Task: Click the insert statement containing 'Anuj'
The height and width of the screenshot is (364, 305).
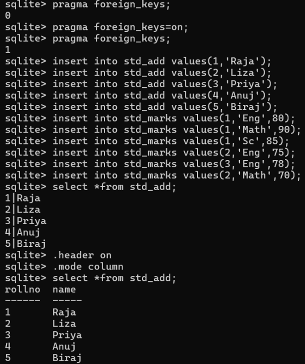Action: (x=162, y=95)
